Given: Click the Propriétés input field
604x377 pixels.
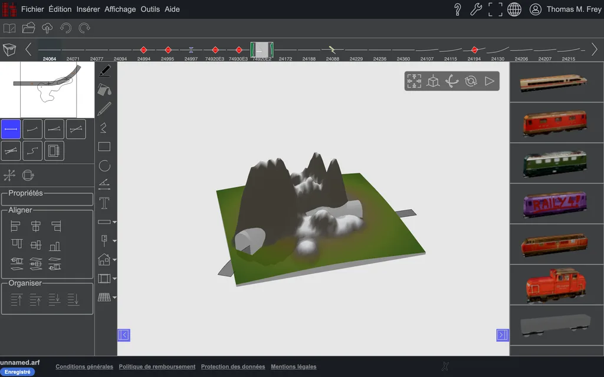Looking at the screenshot, I should click(47, 199).
